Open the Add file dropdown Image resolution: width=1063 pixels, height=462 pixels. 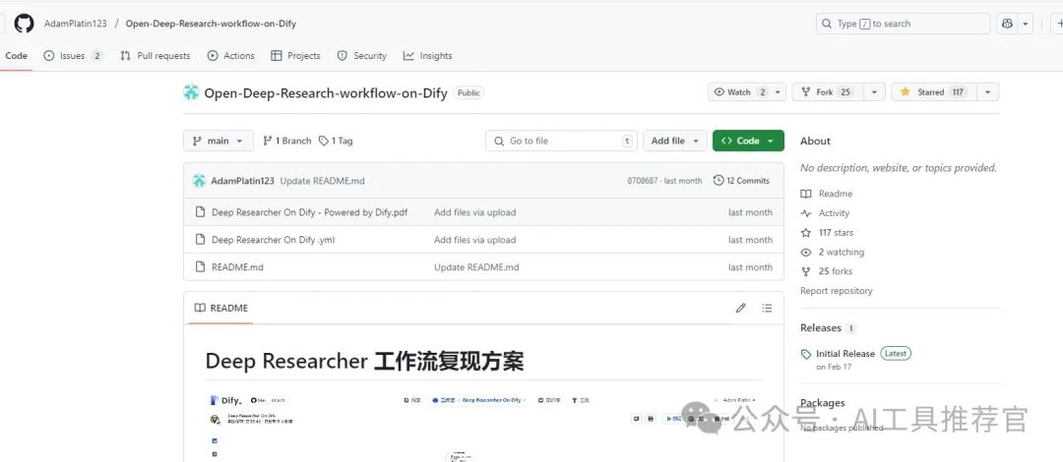coord(674,141)
